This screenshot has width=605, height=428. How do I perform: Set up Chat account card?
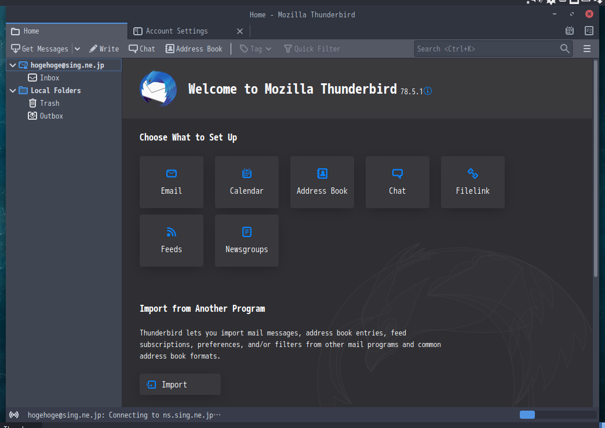pos(398,182)
